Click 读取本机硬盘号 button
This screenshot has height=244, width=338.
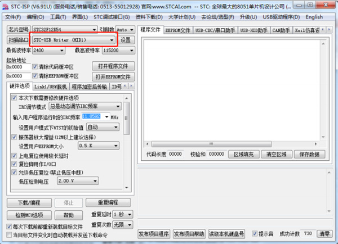226,234
